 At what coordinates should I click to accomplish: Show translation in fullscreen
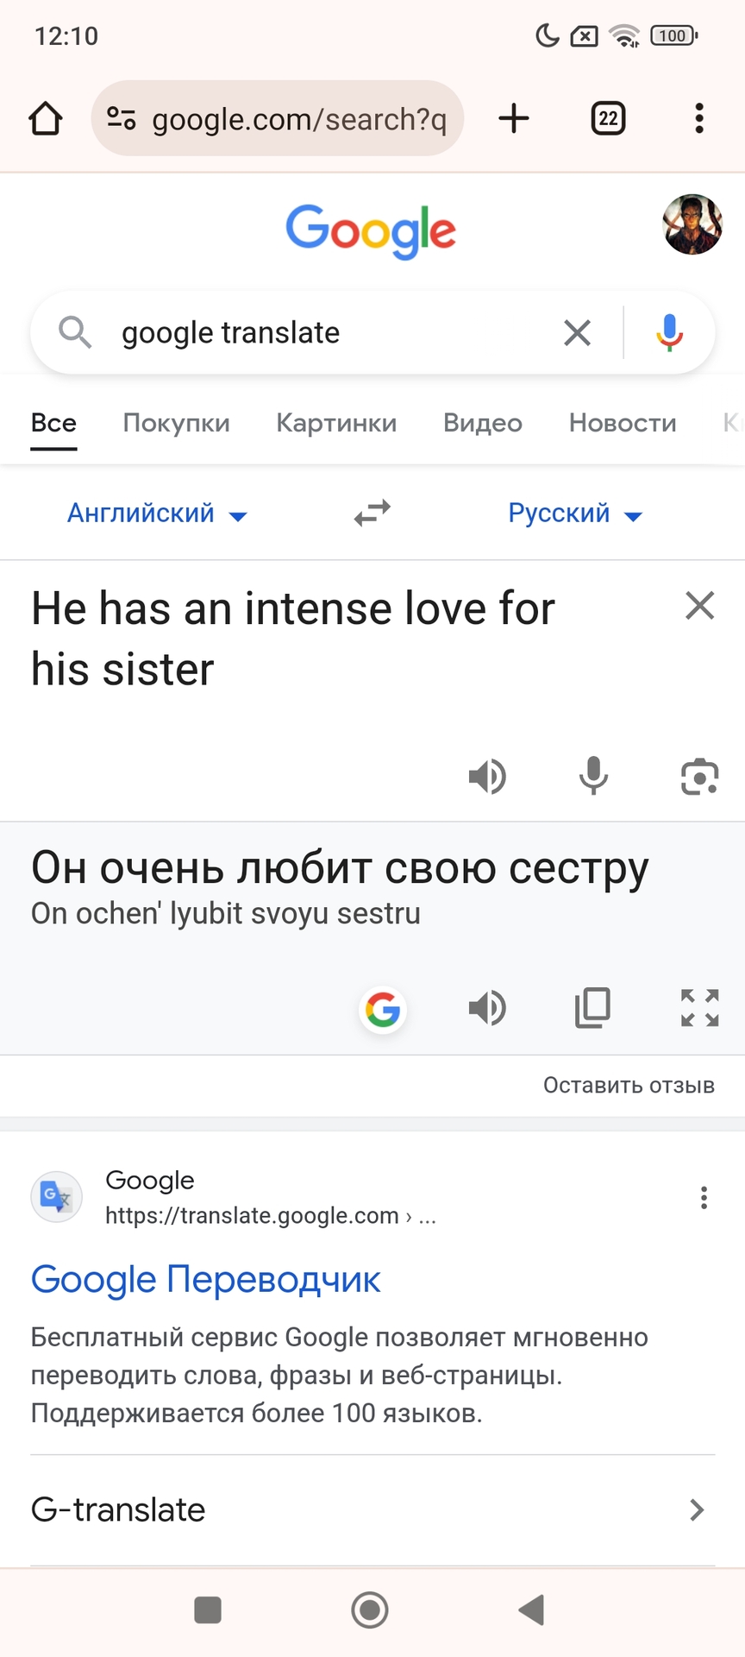(x=699, y=1008)
